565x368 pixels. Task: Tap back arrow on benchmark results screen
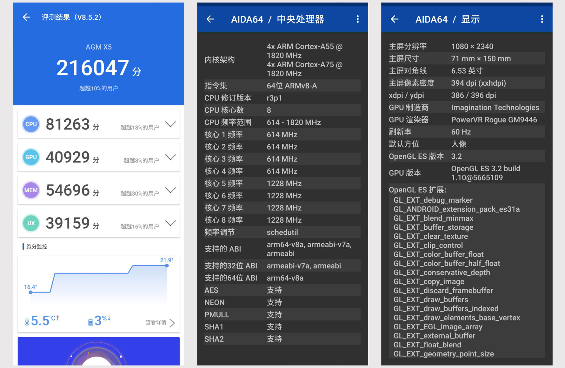26,17
